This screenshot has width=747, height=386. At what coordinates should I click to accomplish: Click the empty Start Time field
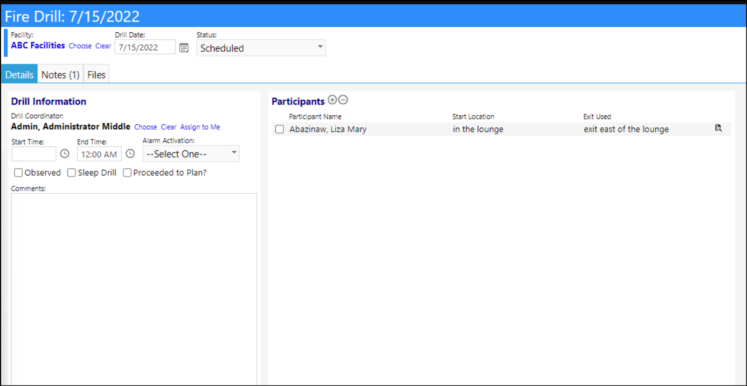tap(33, 154)
